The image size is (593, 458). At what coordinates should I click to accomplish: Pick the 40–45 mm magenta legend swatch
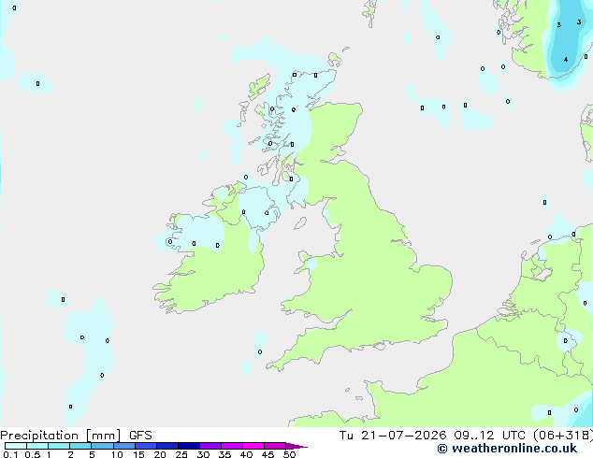(253, 446)
